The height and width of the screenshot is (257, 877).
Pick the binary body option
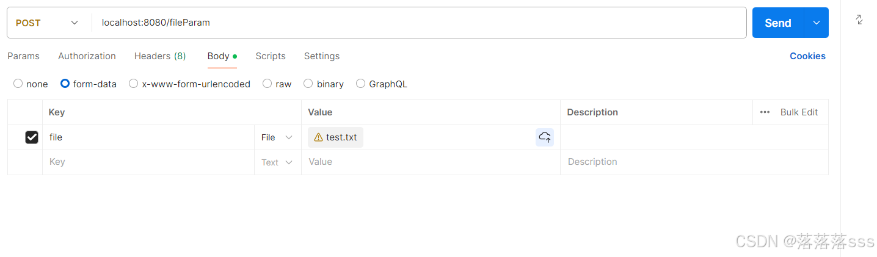pos(308,84)
